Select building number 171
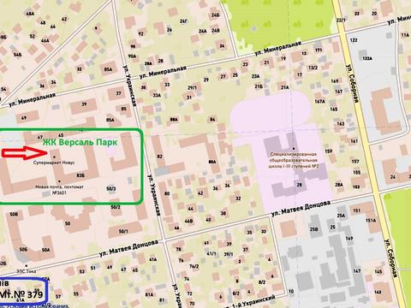The width and height of the screenshot is (411, 308). (319, 50)
